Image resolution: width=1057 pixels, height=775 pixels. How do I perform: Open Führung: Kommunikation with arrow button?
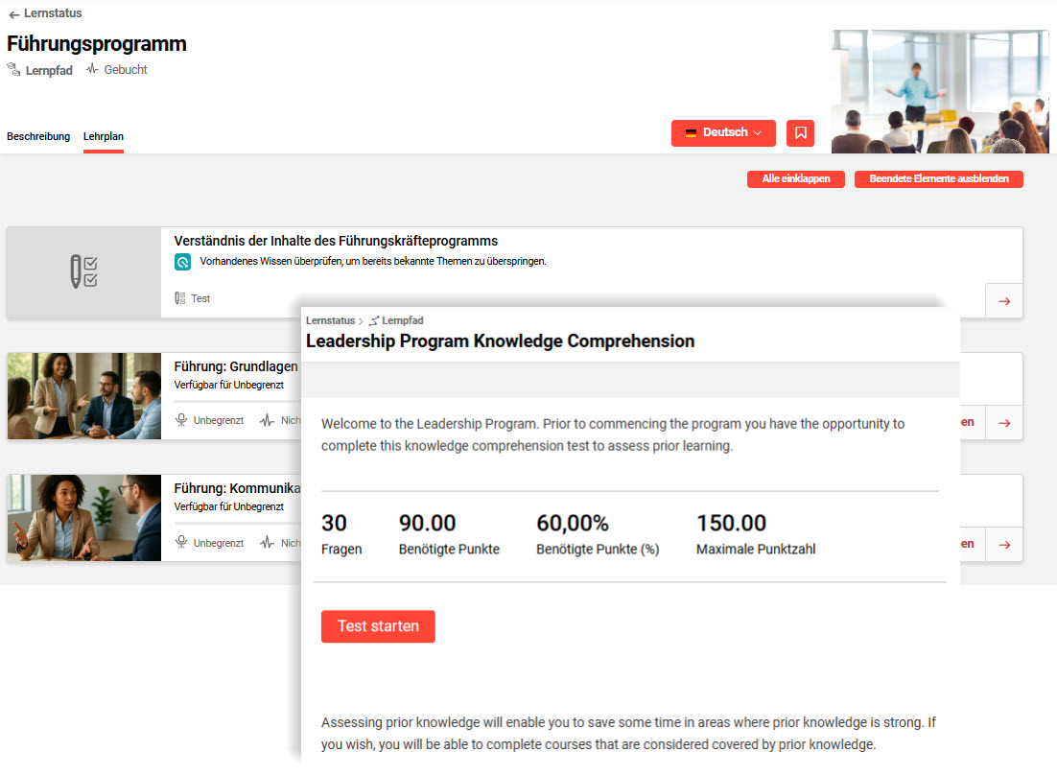pos(1003,544)
